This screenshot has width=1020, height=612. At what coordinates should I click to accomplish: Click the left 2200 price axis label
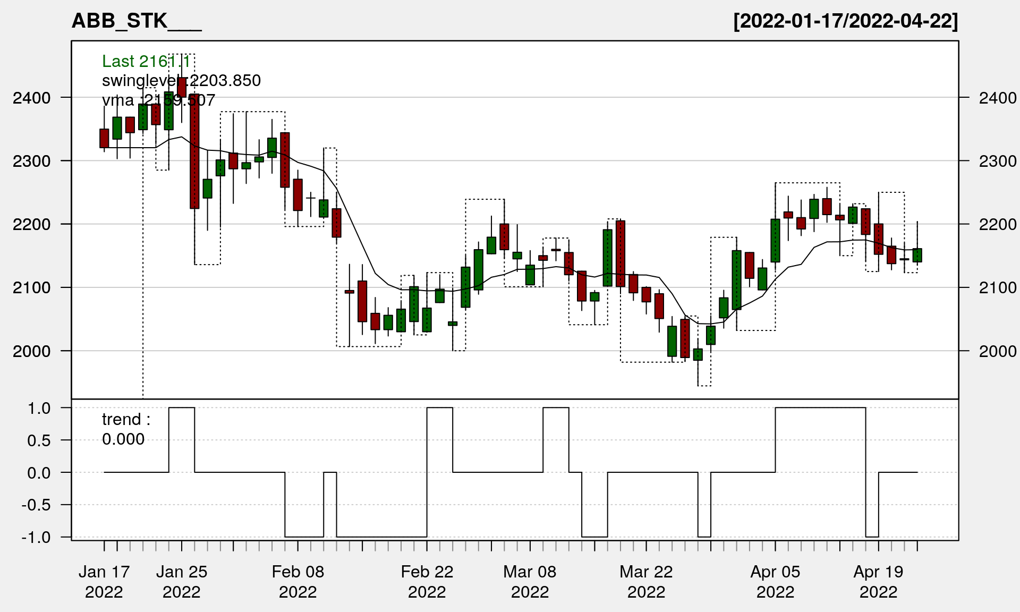pyautogui.click(x=32, y=224)
